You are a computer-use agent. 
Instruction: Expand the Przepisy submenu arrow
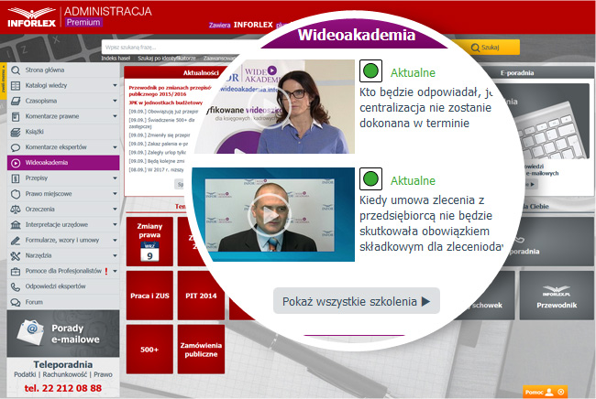[115, 178]
